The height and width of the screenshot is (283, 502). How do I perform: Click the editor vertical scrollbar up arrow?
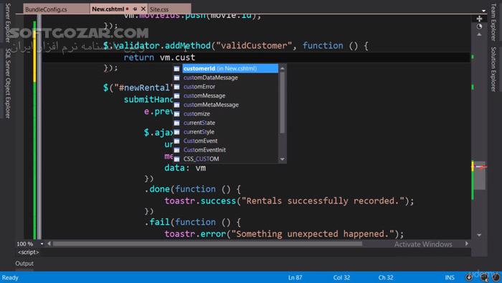(x=479, y=34)
